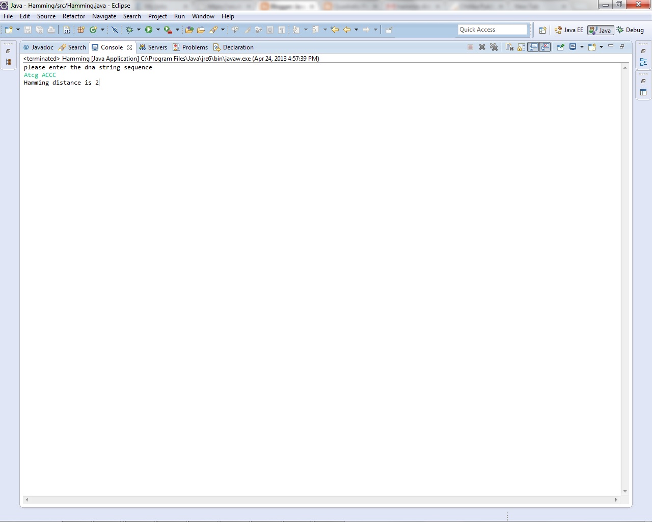Expand the New wizard dropdown
Screen dimensions: 652x522
18,30
